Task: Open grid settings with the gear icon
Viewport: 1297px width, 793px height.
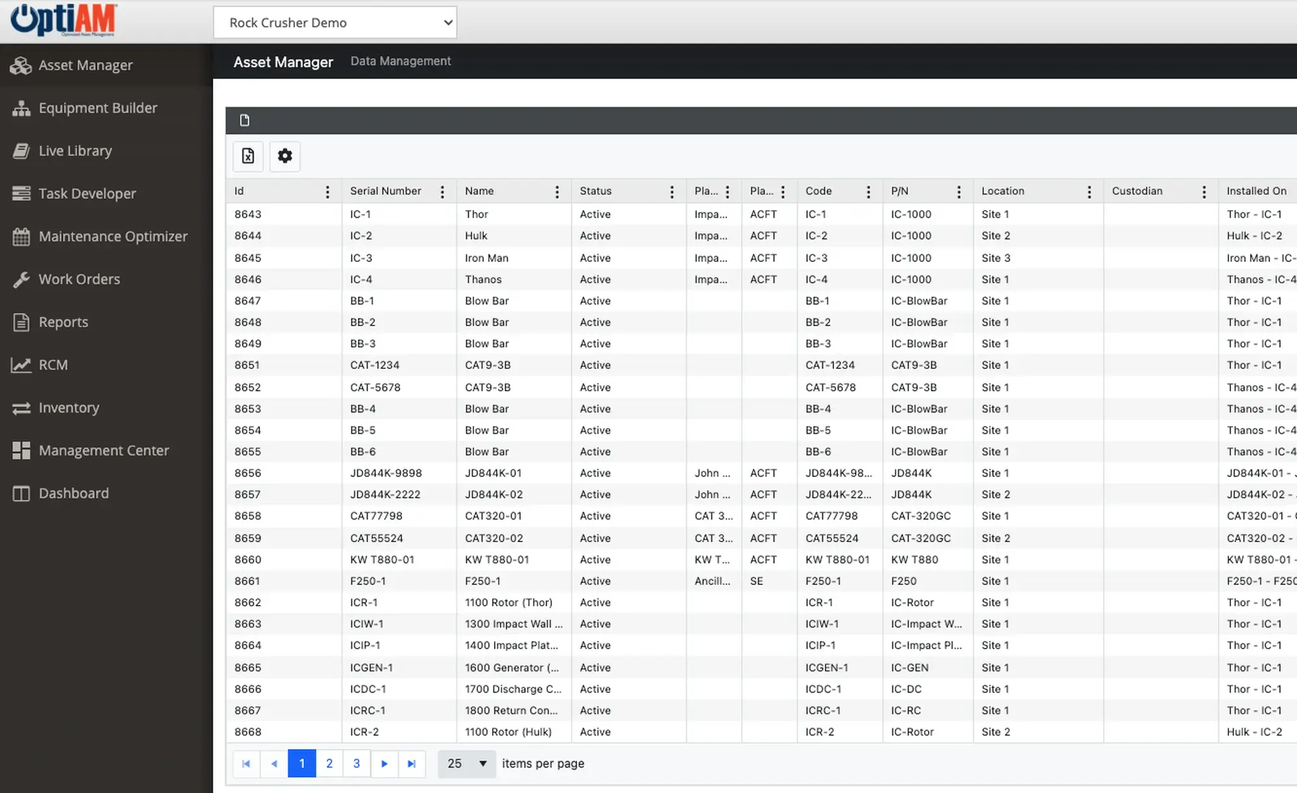Action: (x=285, y=156)
